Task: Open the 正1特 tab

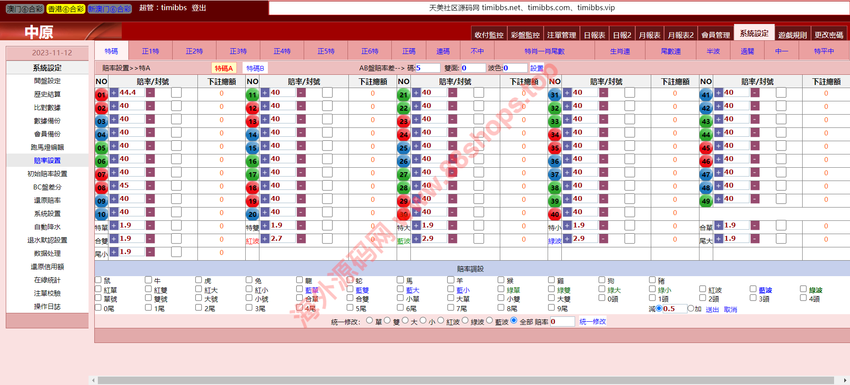Action: click(151, 51)
